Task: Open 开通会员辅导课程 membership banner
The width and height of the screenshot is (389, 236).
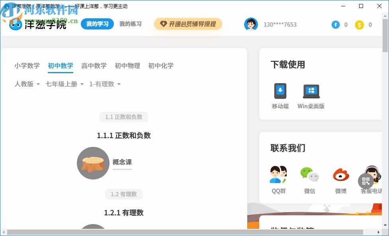Action: (x=188, y=24)
